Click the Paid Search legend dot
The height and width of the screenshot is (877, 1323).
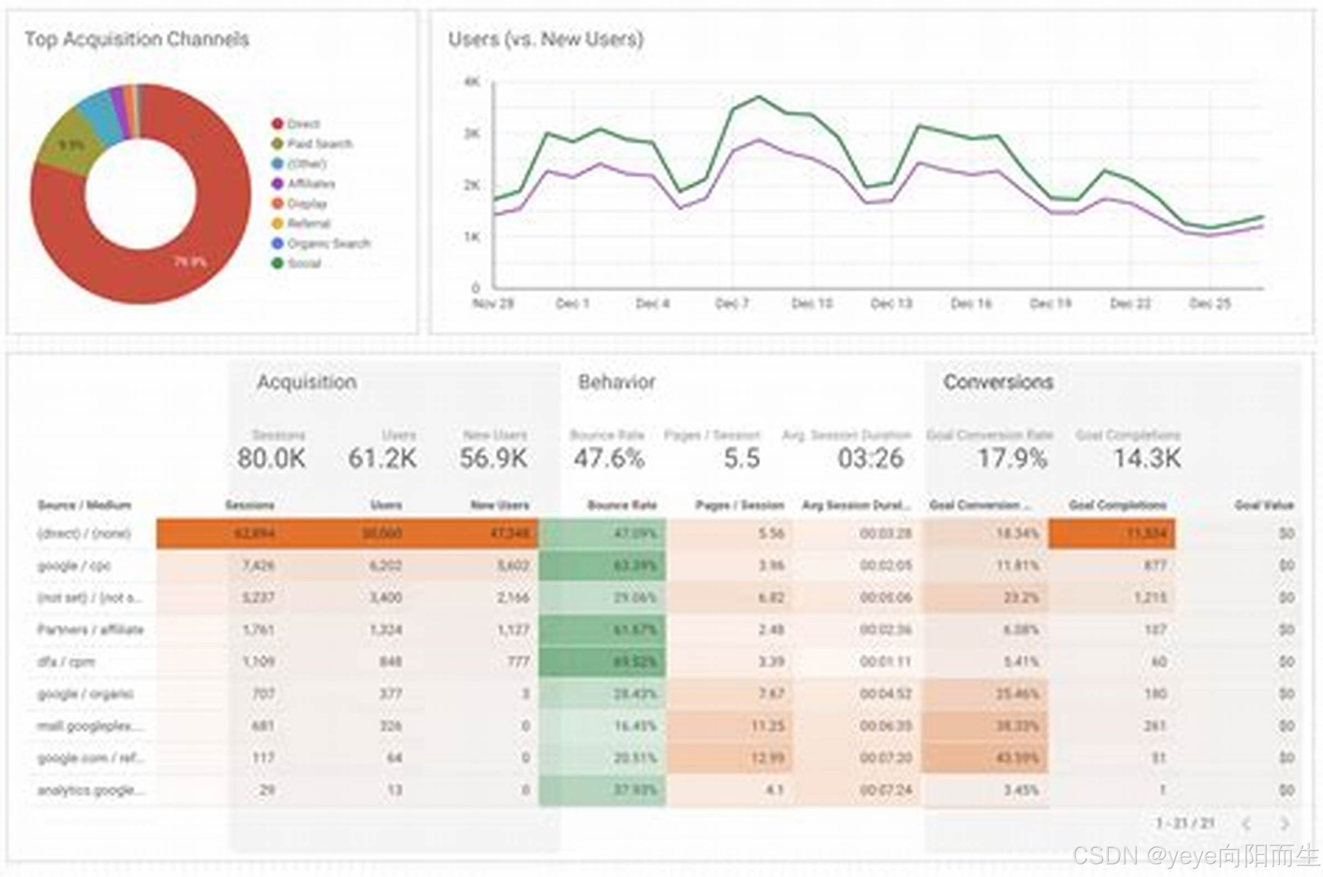(x=277, y=144)
